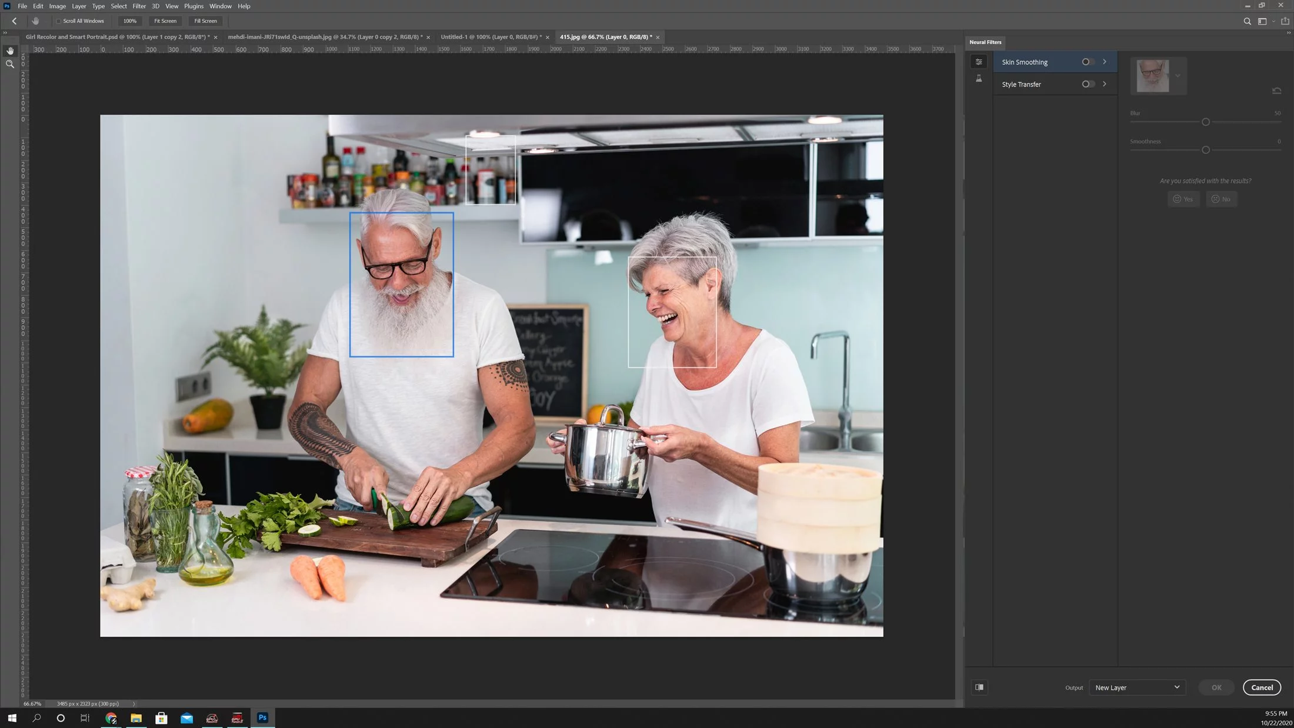Click the Blur slider handle
Screen dimensions: 1294x728
pyautogui.click(x=1206, y=122)
